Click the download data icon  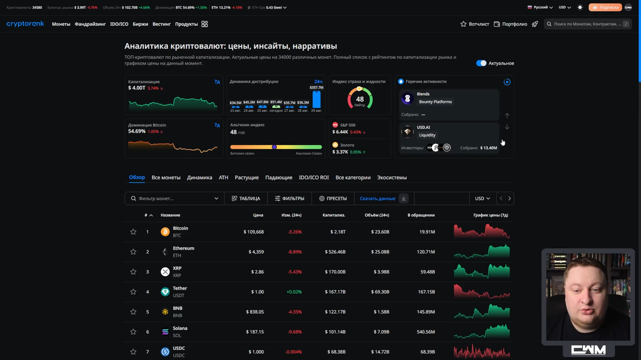pyautogui.click(x=404, y=198)
